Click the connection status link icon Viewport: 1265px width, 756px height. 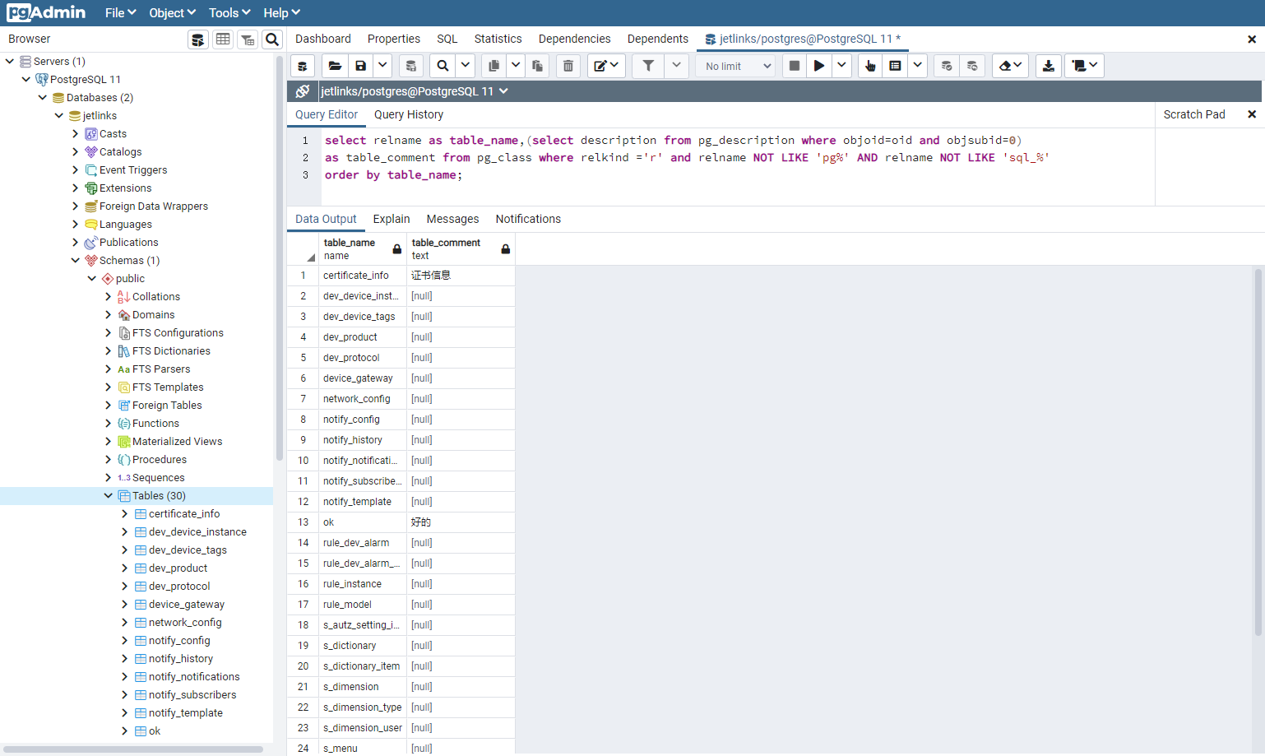(x=303, y=91)
